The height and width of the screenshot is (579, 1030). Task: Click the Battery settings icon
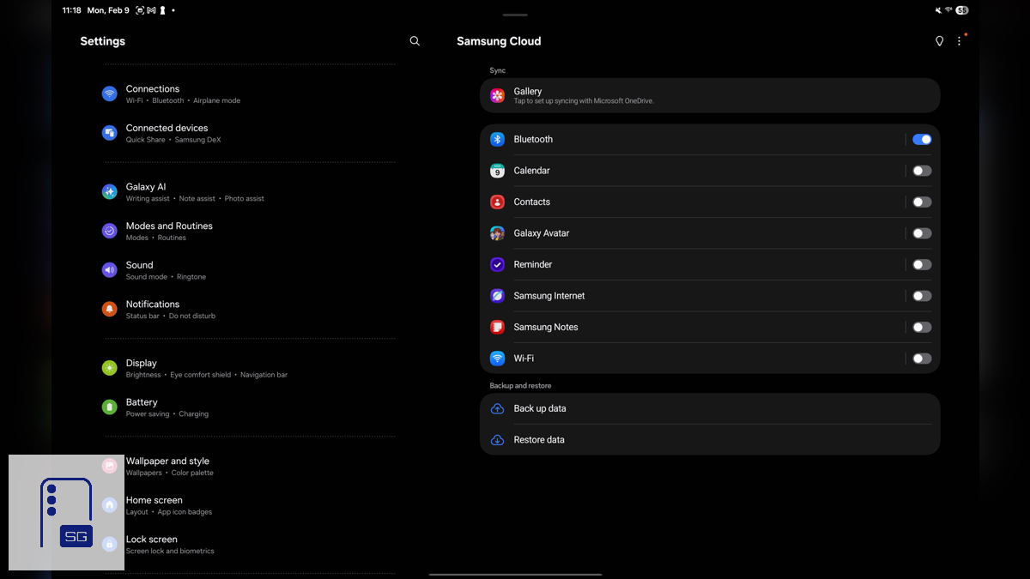[x=110, y=407]
